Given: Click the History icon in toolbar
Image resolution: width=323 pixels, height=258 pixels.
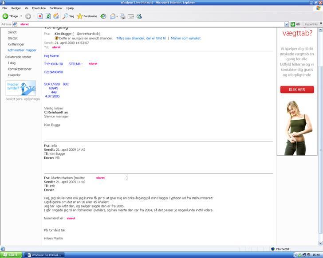Looking at the screenshot, I should (x=103, y=16).
